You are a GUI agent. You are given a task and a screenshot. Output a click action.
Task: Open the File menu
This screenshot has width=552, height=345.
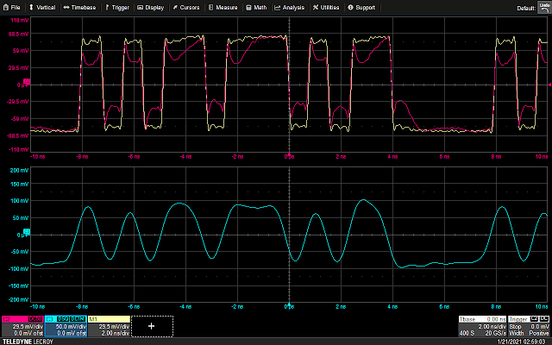[13, 7]
